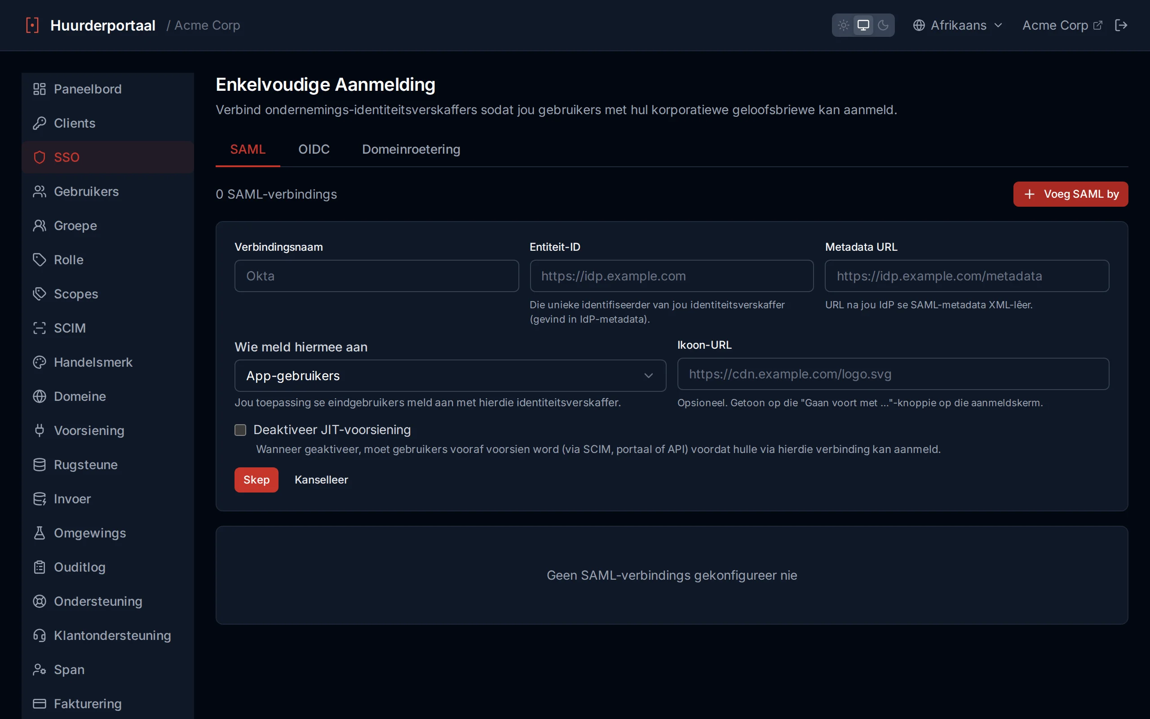Click the Kanselleer button
The width and height of the screenshot is (1150, 719).
point(321,480)
